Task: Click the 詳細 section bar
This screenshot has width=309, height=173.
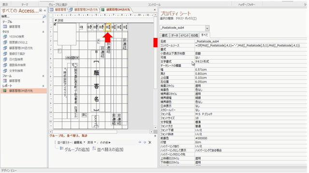Action: pos(103,20)
